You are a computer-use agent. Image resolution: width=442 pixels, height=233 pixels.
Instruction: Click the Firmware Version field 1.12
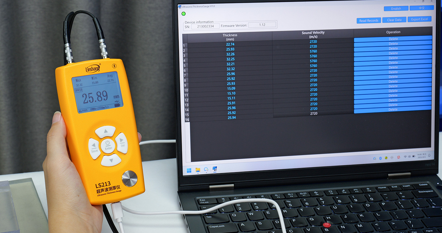pos(262,25)
